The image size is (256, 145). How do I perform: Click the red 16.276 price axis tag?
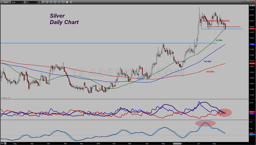tap(252, 63)
